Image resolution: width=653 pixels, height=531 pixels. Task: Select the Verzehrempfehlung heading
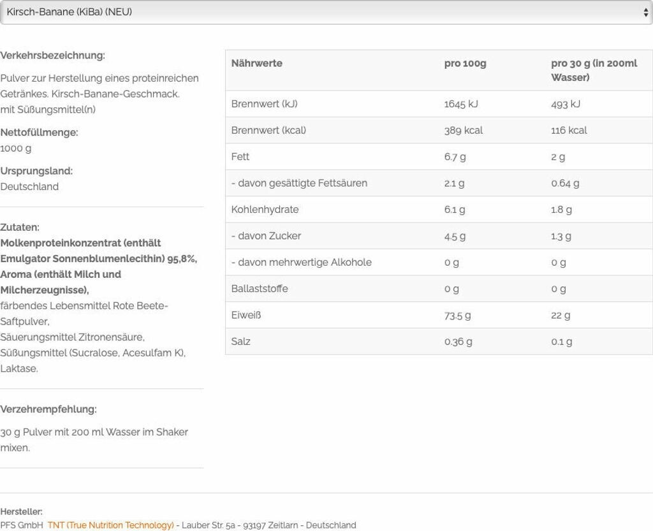click(x=48, y=409)
